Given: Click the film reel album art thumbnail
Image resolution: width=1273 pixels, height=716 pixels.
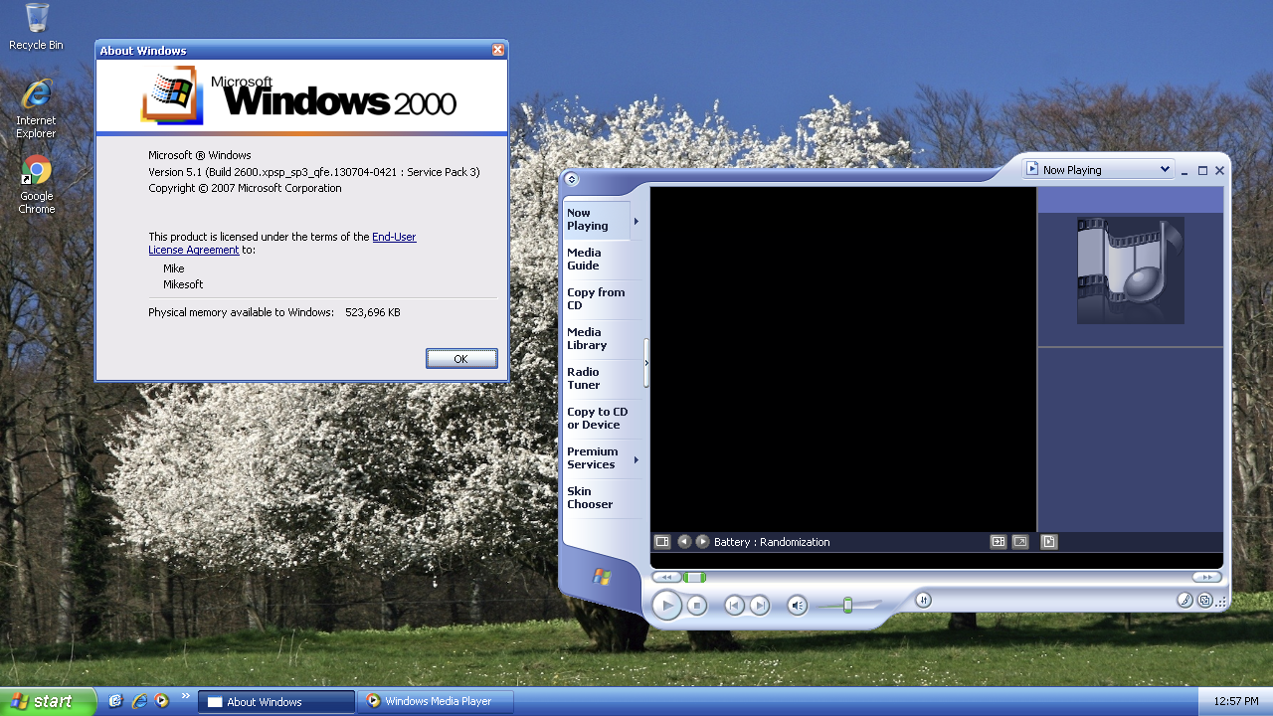Looking at the screenshot, I should (x=1131, y=270).
